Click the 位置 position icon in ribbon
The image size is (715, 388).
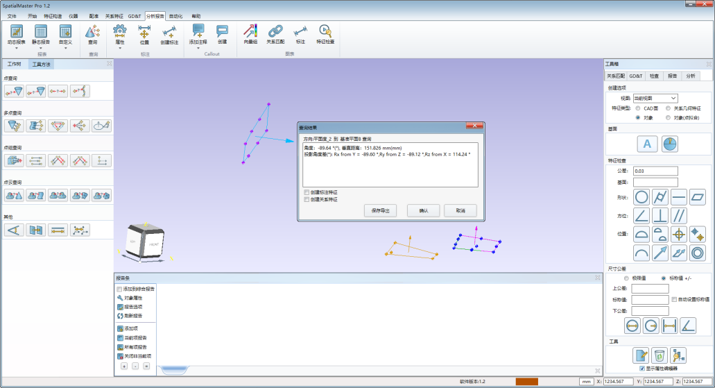144,33
